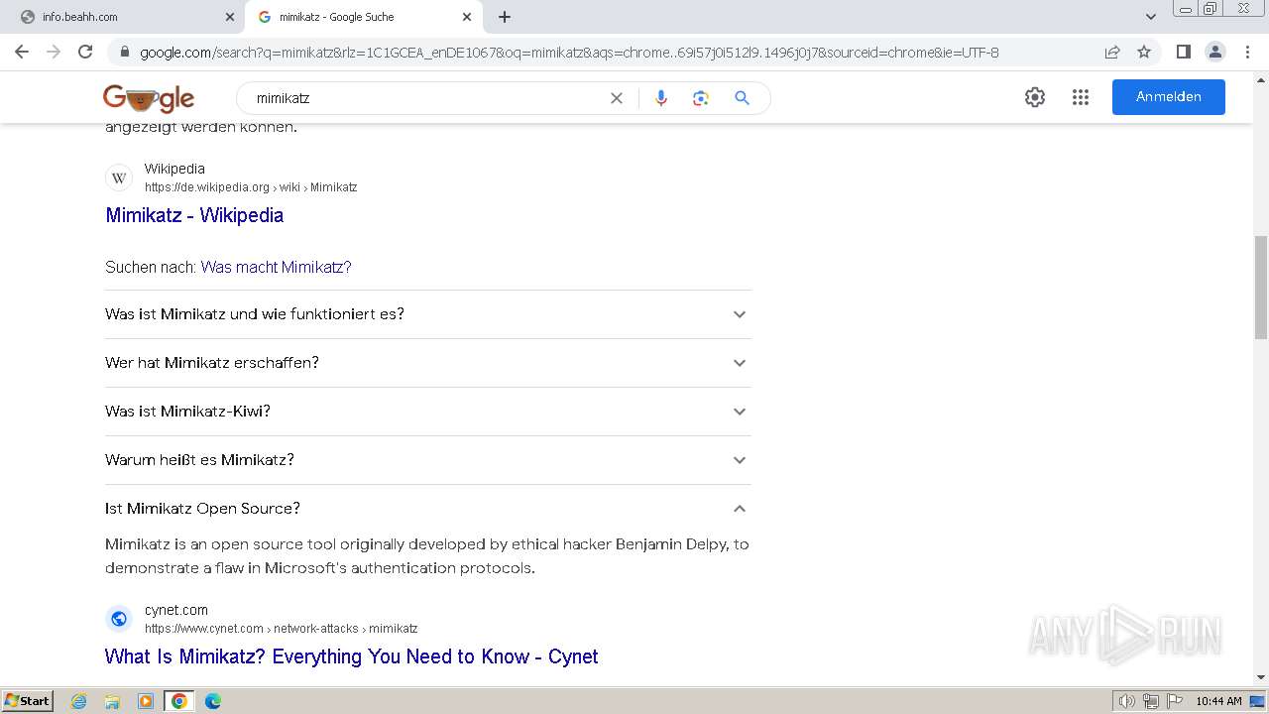Search by image with Google Lens

tap(701, 98)
